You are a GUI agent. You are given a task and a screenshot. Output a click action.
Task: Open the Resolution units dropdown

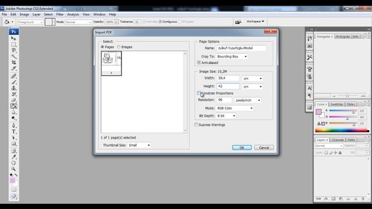point(248,100)
